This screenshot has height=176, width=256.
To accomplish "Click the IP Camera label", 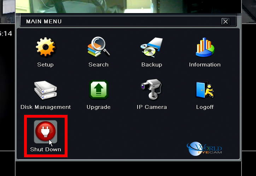I will pyautogui.click(x=152, y=107).
